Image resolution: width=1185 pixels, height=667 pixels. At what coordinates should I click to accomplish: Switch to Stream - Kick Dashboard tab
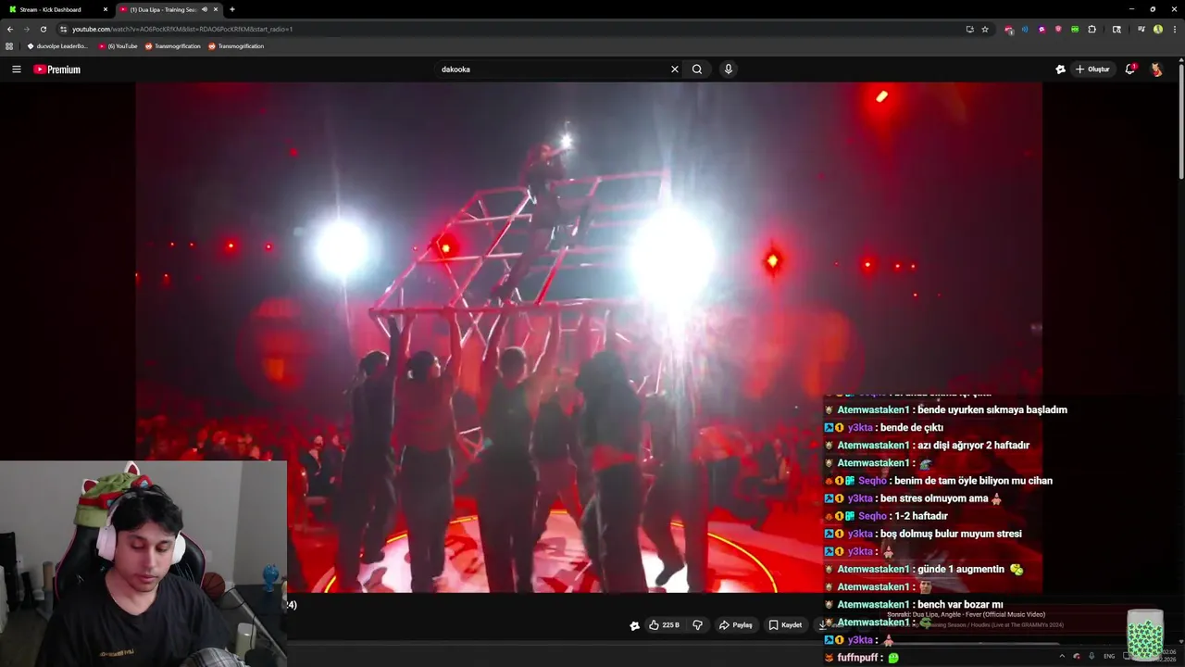[56, 9]
